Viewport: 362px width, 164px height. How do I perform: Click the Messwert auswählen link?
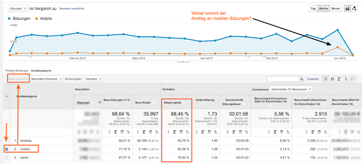pyautogui.click(x=72, y=8)
